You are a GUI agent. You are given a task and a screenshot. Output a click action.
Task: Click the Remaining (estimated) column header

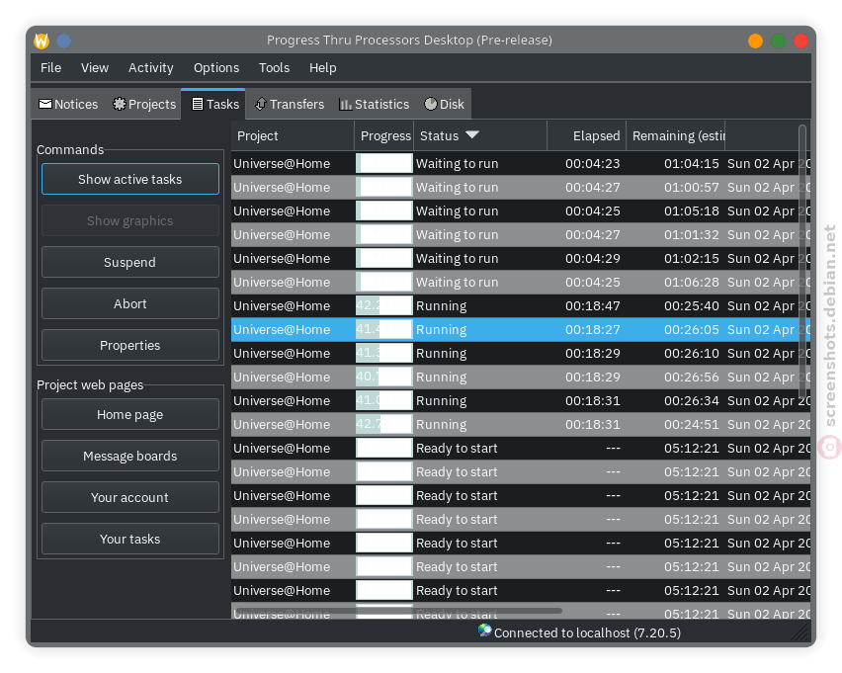tap(676, 136)
